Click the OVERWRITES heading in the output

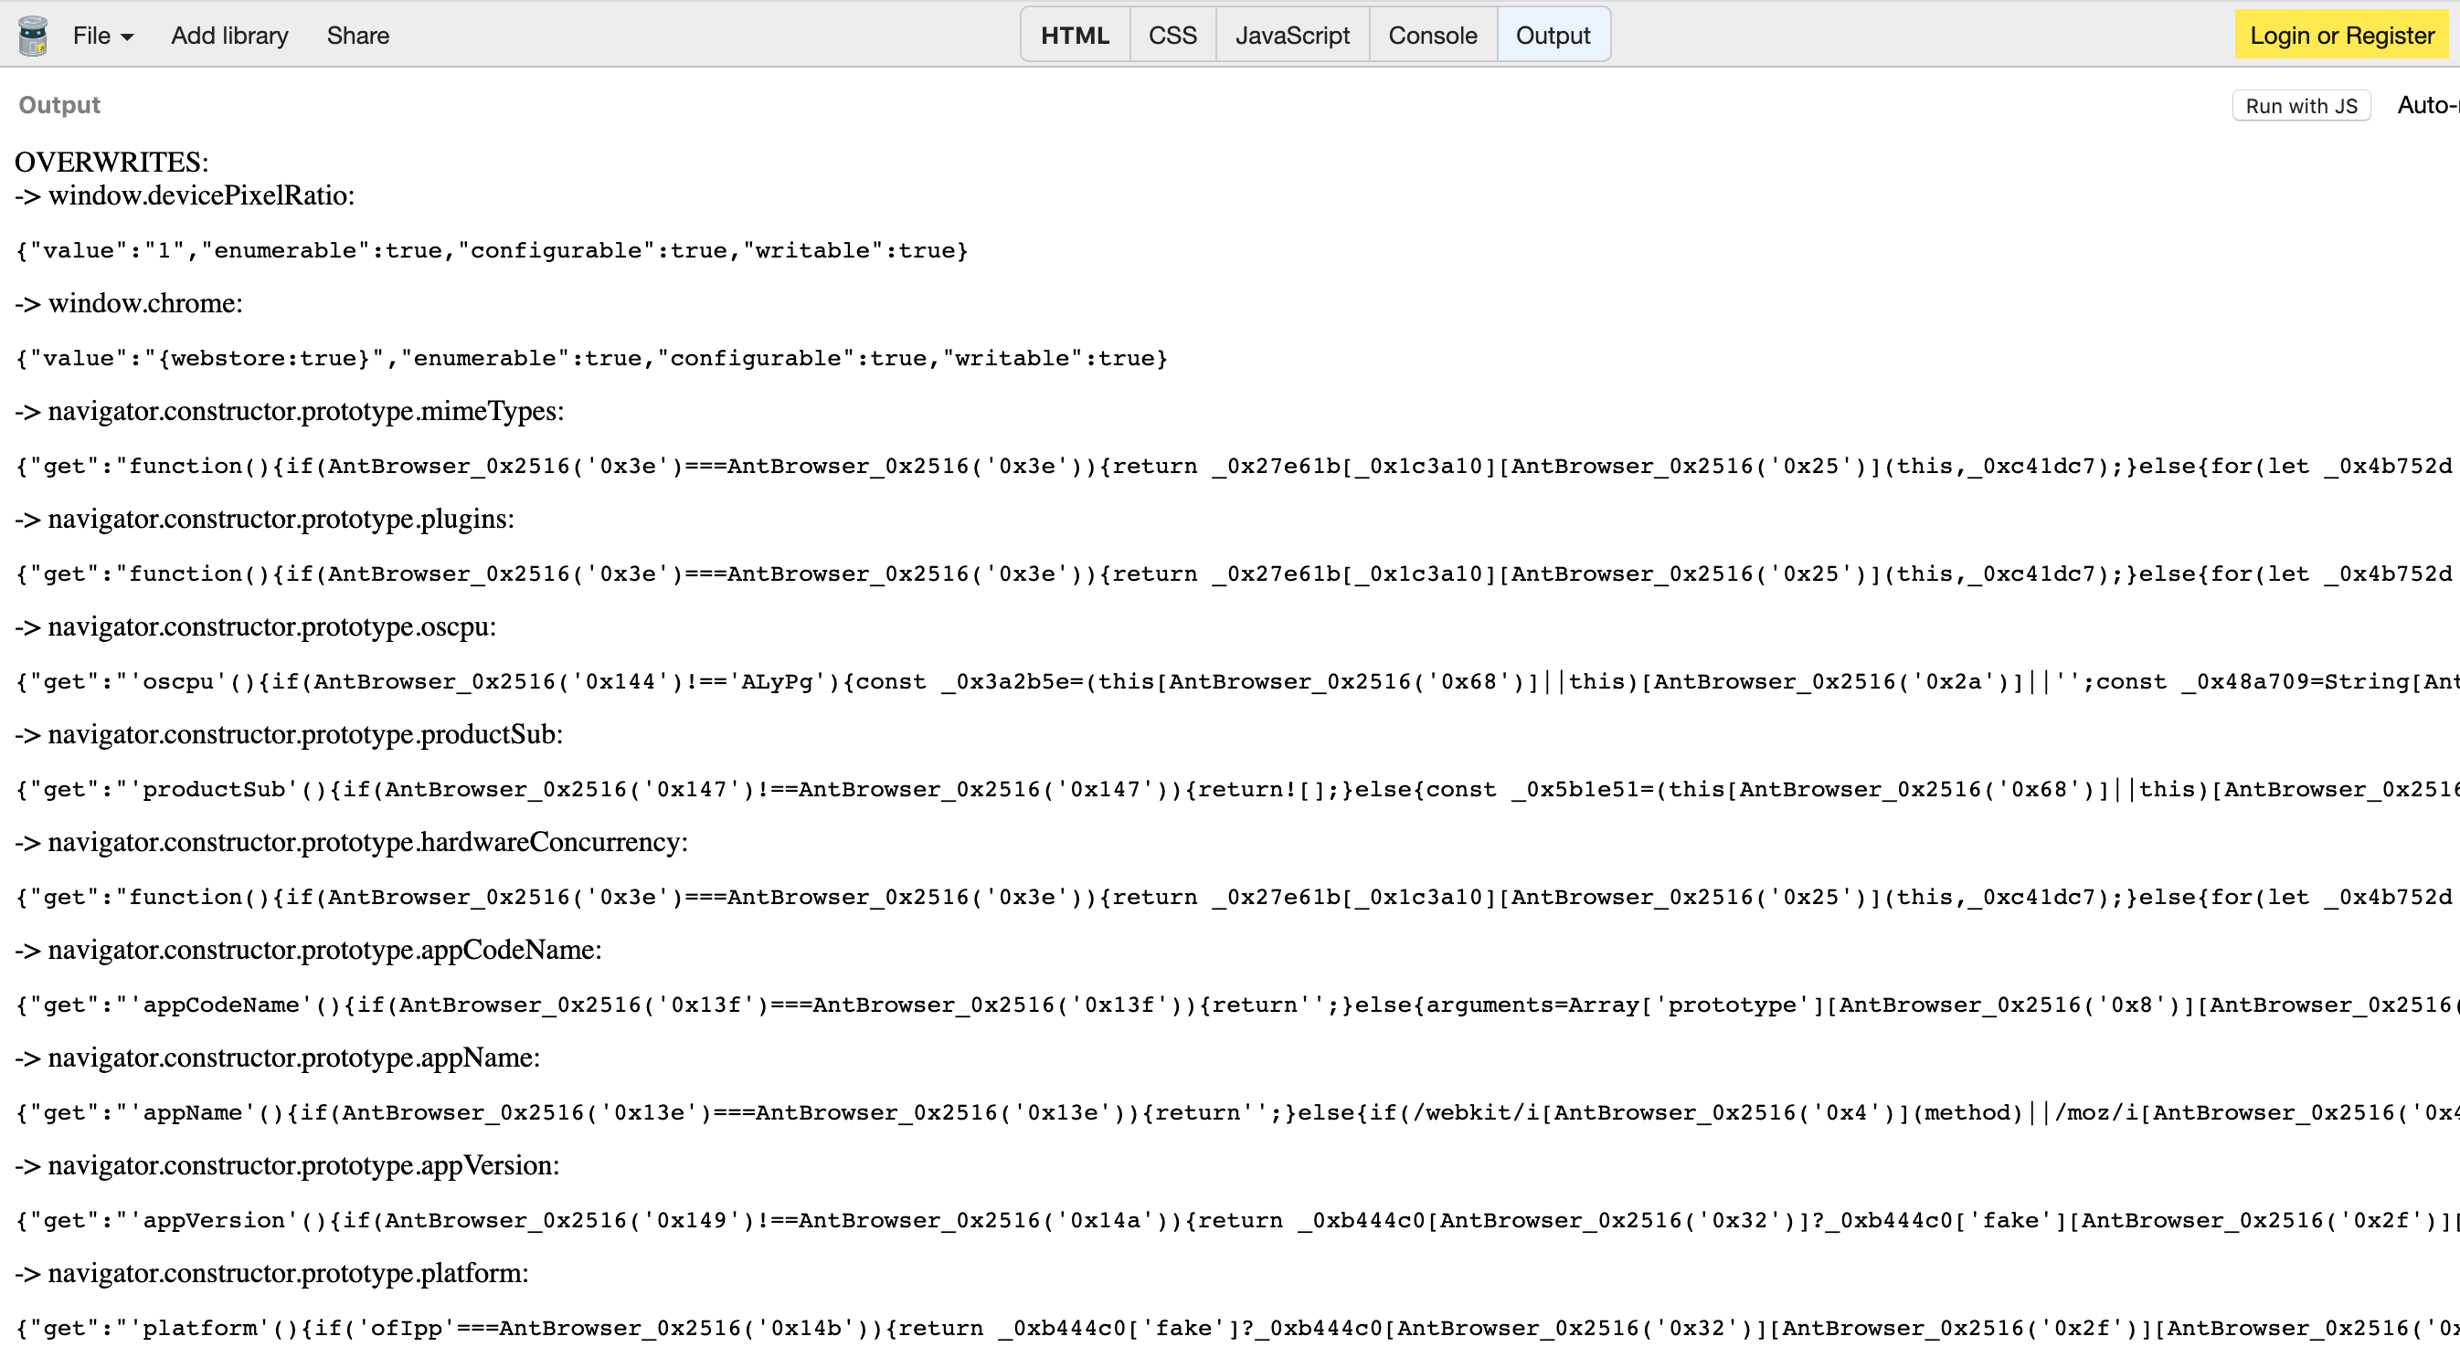point(111,162)
